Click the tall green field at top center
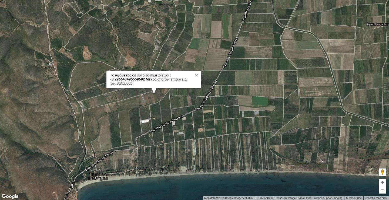The height and width of the screenshot is (200, 389). tap(226, 26)
